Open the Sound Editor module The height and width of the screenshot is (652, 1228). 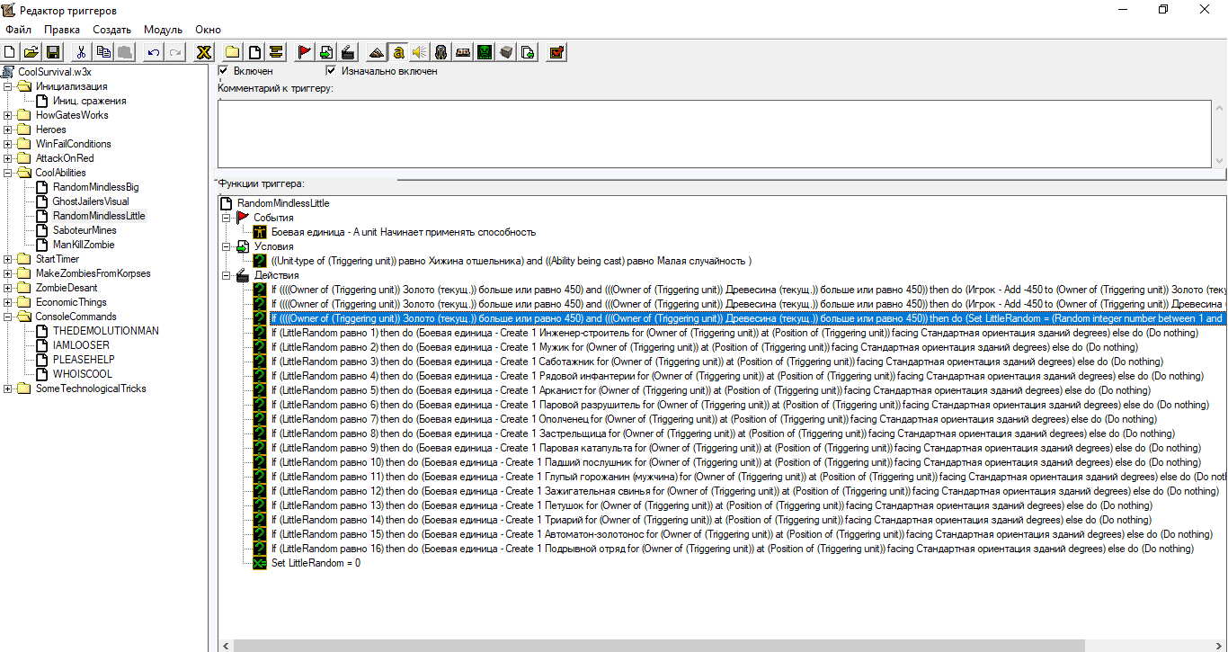pyautogui.click(x=419, y=52)
